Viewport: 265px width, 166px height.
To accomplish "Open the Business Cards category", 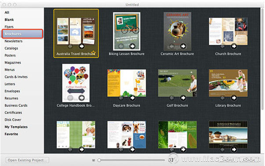I will (16, 106).
